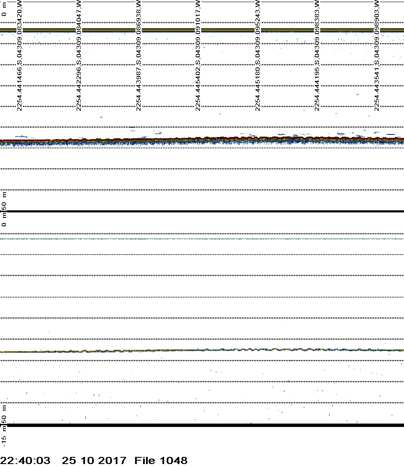Click the thin green surface line in lower panel
This screenshot has height=467, width=404.
click(202, 239)
